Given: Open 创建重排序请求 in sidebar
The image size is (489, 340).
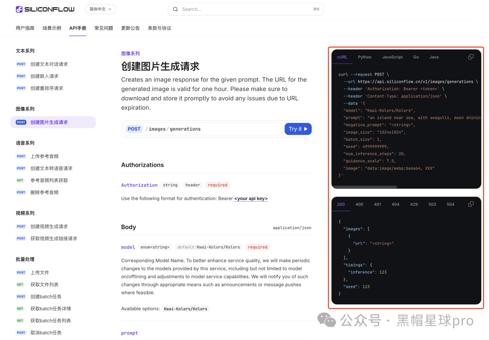Looking at the screenshot, I should point(47,89).
